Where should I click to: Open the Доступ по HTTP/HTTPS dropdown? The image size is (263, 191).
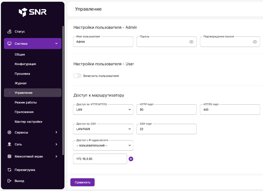click(103, 109)
